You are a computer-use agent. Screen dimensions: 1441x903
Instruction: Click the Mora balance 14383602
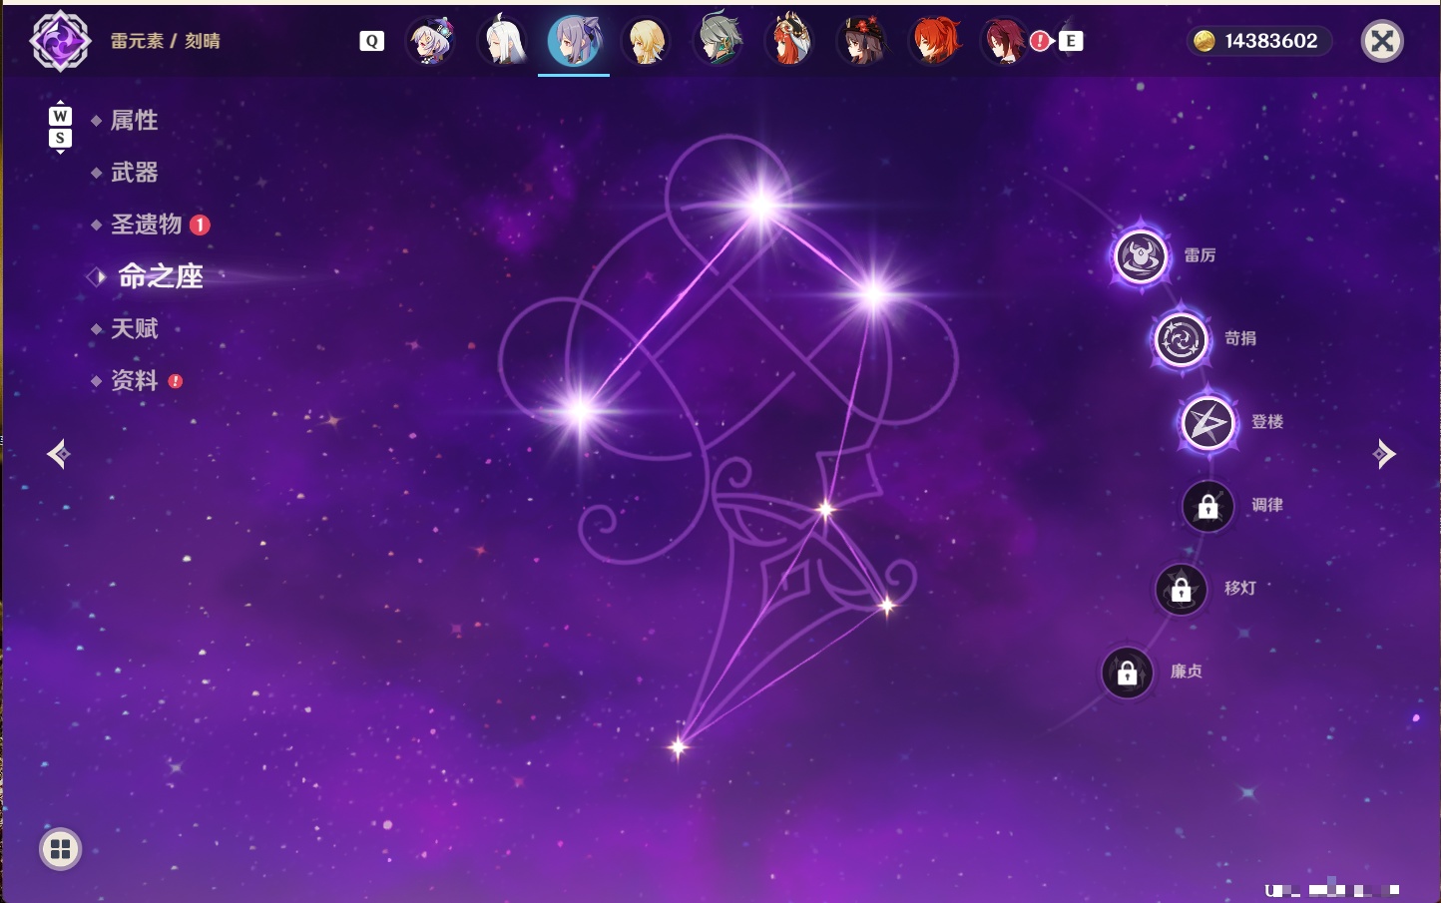click(1270, 41)
